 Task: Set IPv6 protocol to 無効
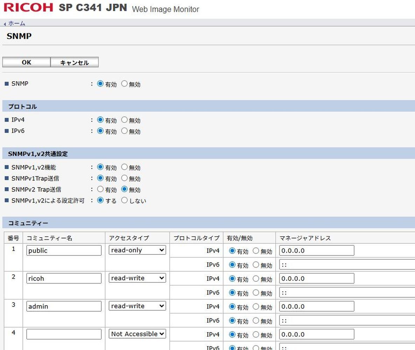(x=125, y=131)
